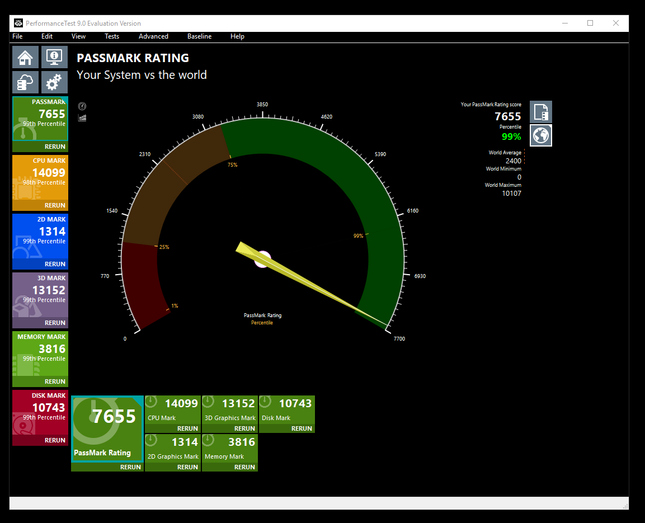Rerun under 2D Graphics Mark 1314 tile
This screenshot has height=523, width=645.
click(173, 467)
